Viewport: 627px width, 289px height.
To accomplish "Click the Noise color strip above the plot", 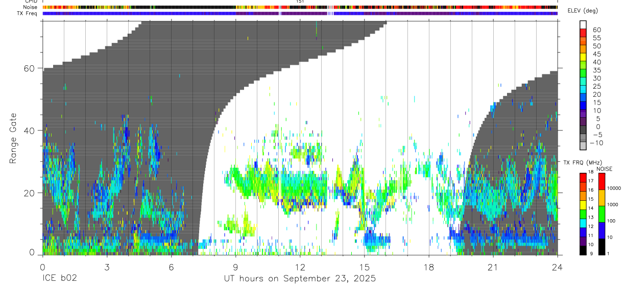I will [x=300, y=7].
